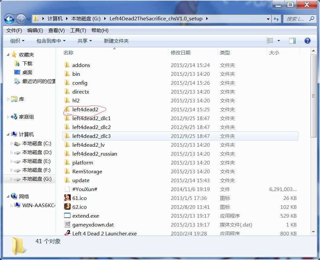Open the 帮助(H) menu
This screenshot has height=260, width=320.
(x=100, y=31)
